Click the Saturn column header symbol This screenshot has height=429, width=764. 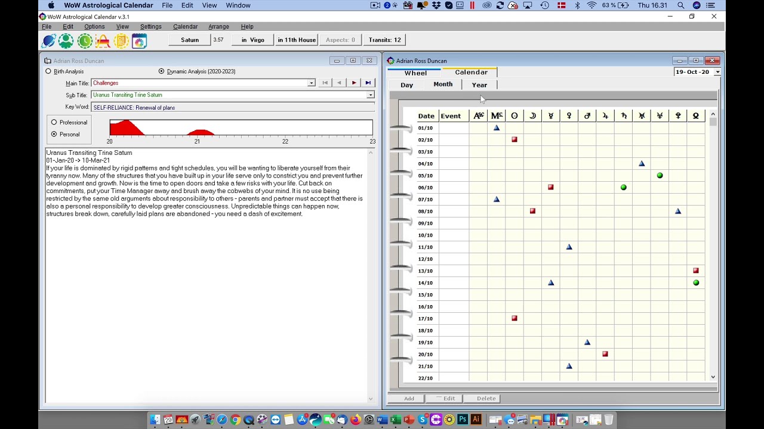coord(624,116)
